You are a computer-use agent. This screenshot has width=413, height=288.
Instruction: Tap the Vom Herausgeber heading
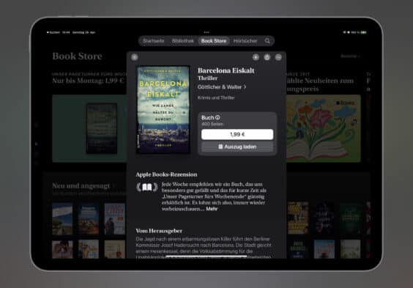(159, 231)
